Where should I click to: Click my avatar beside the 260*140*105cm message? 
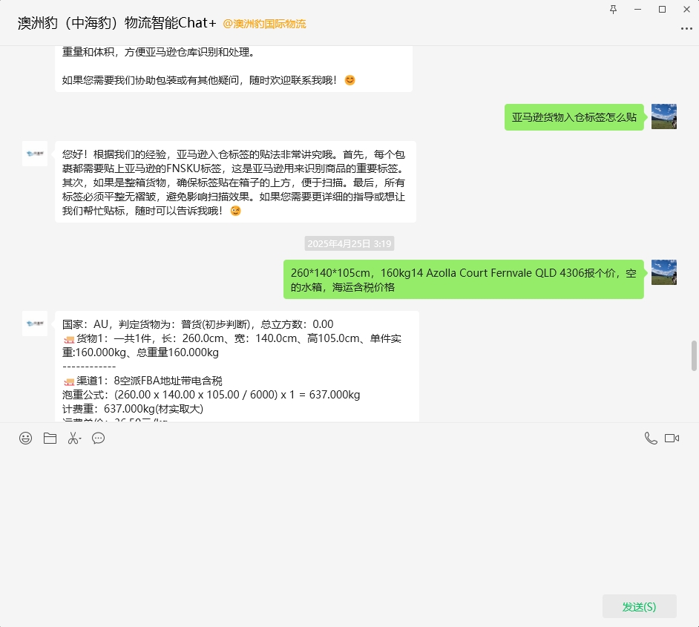pyautogui.click(x=664, y=272)
